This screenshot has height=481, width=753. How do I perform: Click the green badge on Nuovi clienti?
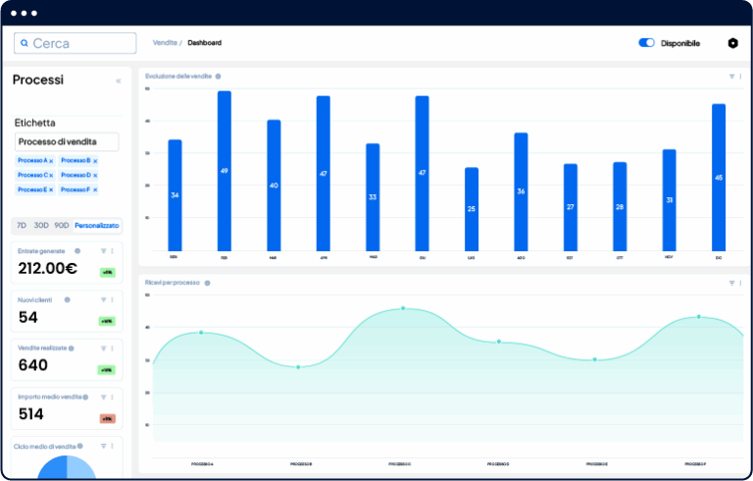(x=108, y=321)
